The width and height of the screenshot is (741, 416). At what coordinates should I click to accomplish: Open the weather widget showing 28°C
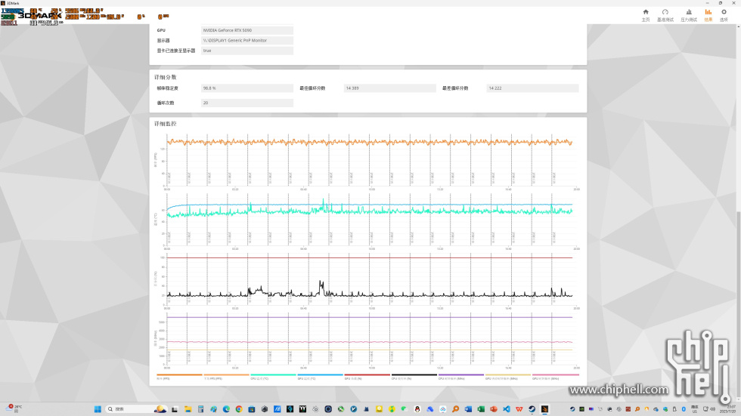14,409
